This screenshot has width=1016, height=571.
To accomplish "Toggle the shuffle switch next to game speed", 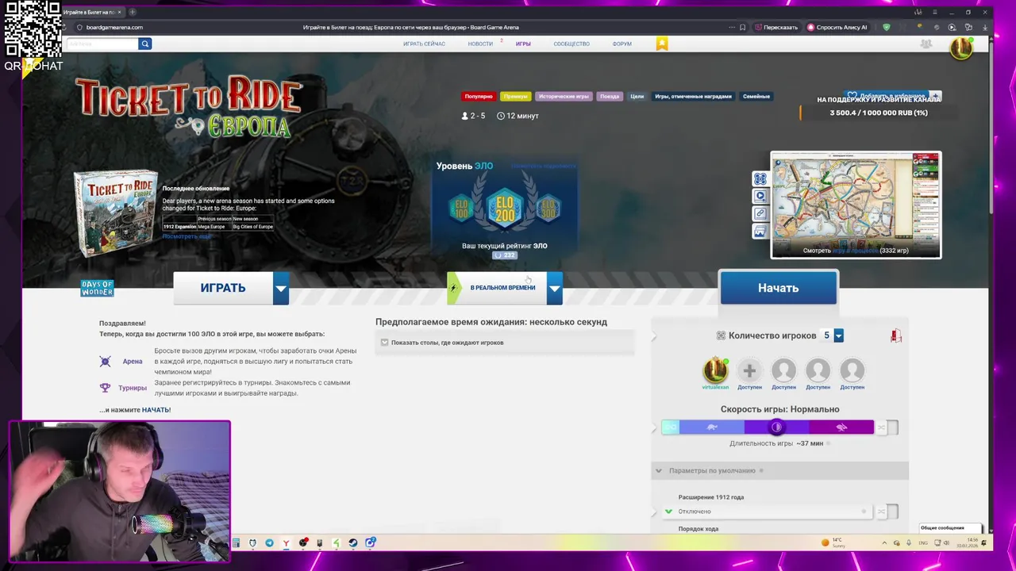I will tap(887, 427).
